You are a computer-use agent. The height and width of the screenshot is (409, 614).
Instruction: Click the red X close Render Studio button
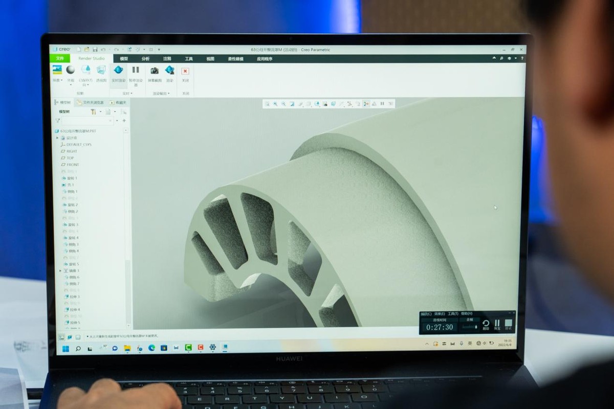coord(185,71)
